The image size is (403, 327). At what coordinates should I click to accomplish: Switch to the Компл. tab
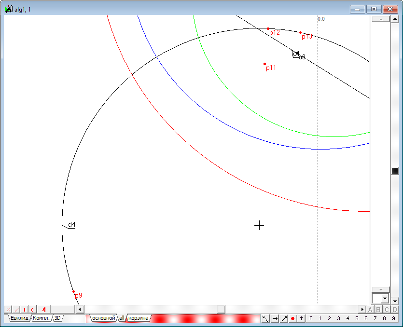click(x=41, y=318)
